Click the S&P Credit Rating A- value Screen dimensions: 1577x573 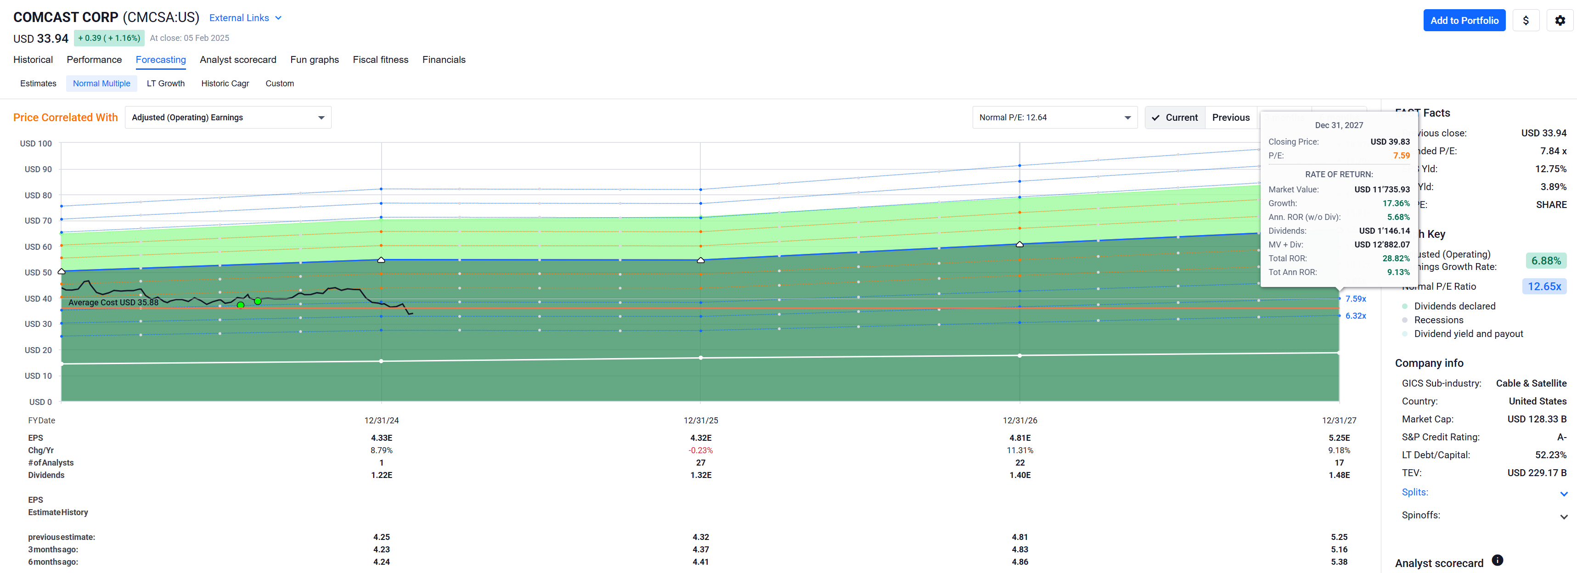pos(1562,437)
